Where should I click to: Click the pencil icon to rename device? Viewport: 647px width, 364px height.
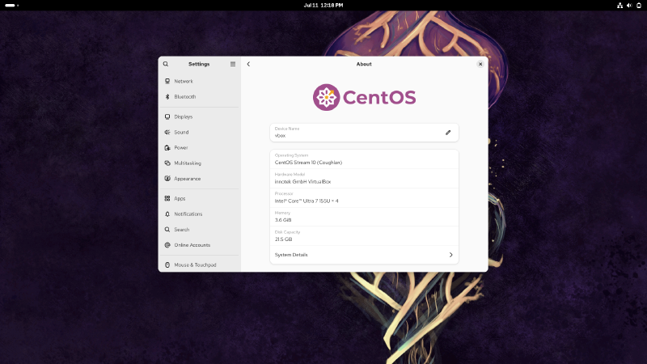[448, 132]
